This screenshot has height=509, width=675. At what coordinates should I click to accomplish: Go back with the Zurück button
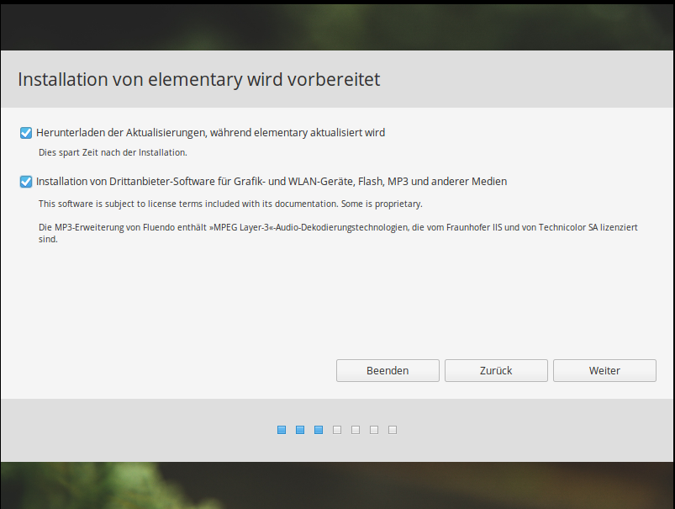[496, 370]
